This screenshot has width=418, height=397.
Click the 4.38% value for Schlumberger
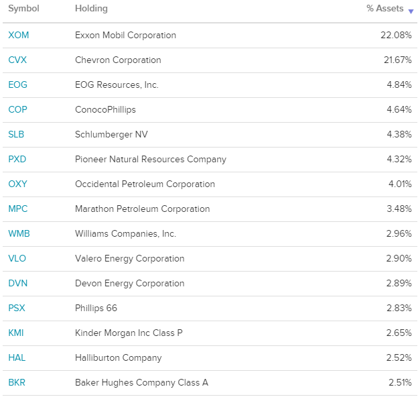[x=399, y=134]
